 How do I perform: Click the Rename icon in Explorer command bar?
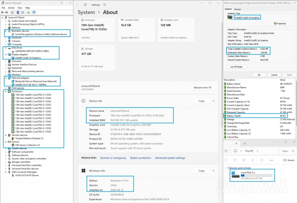click(x=244, y=160)
